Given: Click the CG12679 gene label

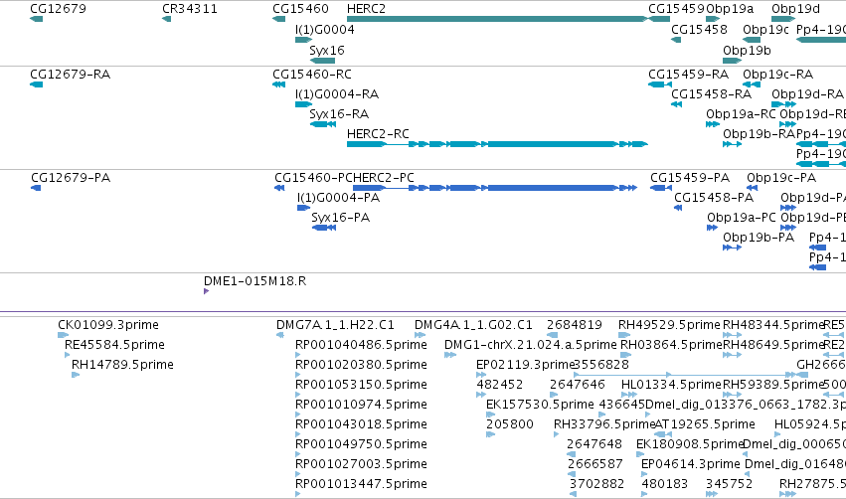Looking at the screenshot, I should point(58,9).
